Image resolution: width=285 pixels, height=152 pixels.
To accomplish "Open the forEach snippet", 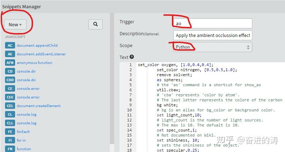I will [23, 132].
